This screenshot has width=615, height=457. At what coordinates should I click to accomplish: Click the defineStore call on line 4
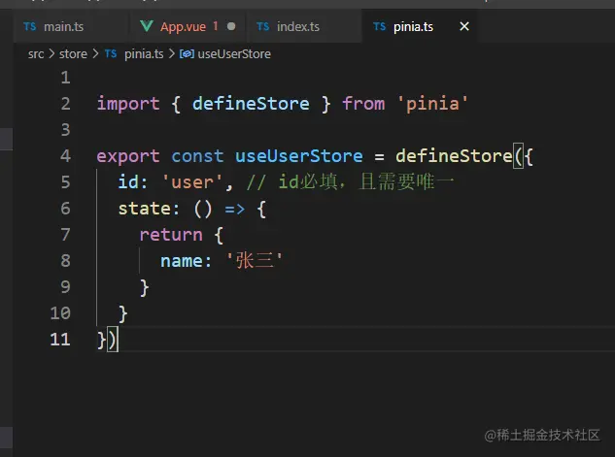pyautogui.click(x=454, y=156)
